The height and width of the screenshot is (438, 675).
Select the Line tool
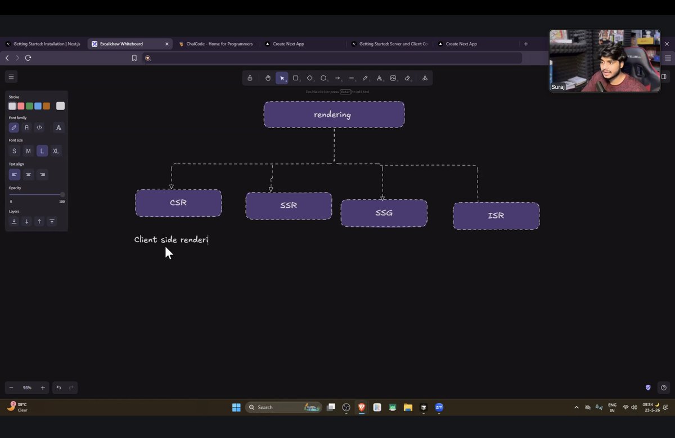352,78
